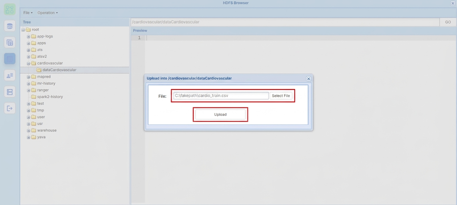This screenshot has height=205, width=457.
Task: Click the Preview panel header
Action: pos(294,30)
